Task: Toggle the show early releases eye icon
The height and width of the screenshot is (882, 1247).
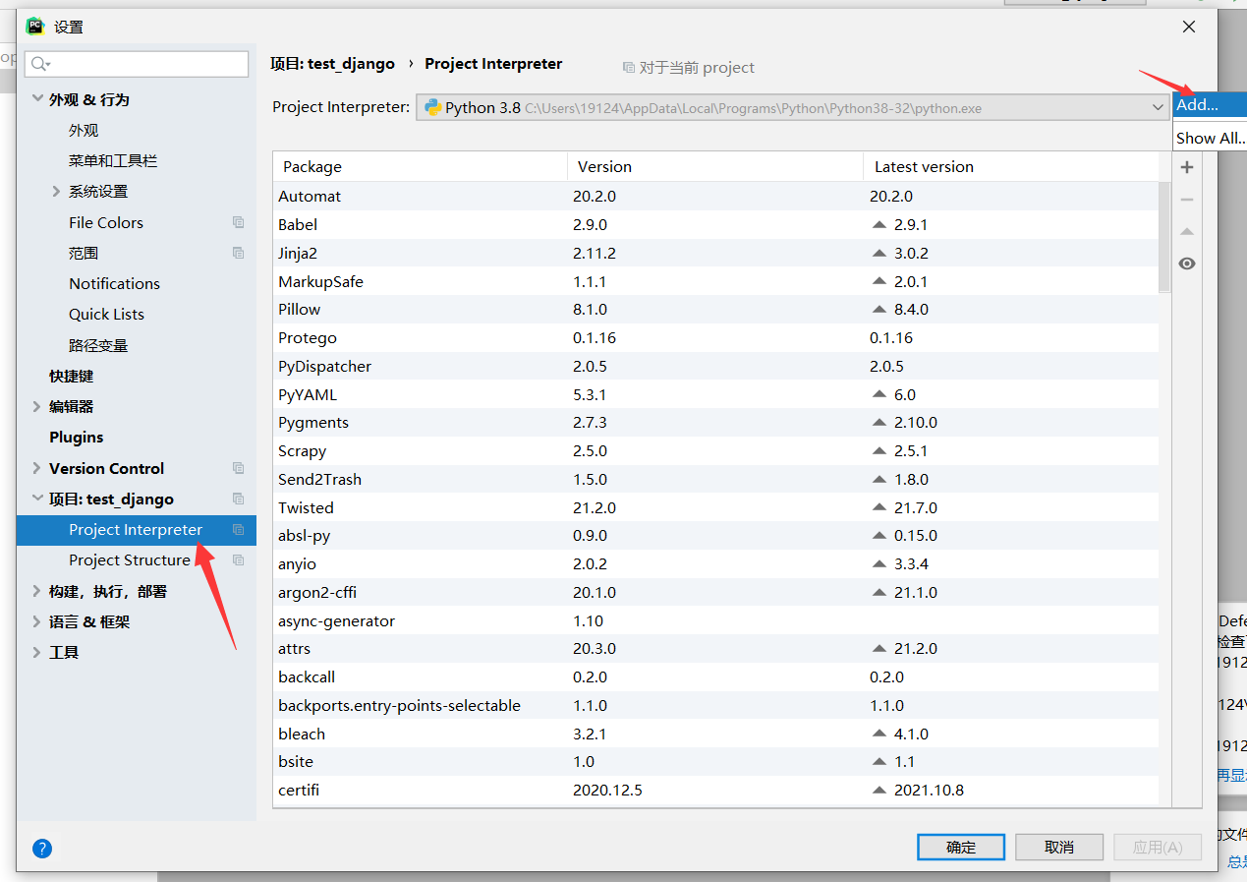Action: (x=1187, y=264)
